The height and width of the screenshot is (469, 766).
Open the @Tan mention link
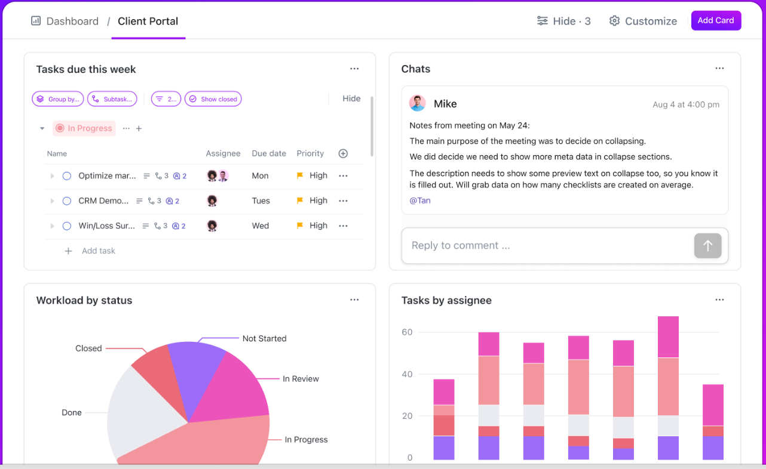tap(420, 200)
